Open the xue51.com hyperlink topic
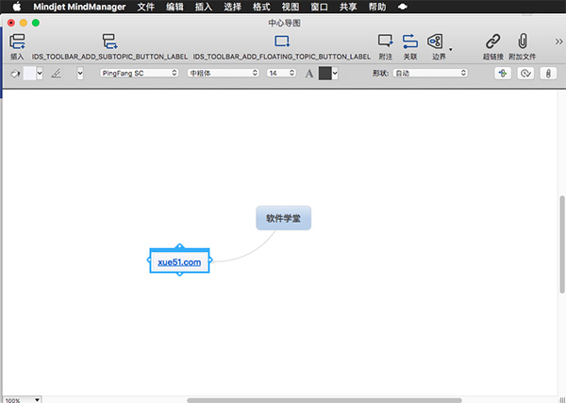Viewport: 566px width, 403px height. pyautogui.click(x=179, y=261)
